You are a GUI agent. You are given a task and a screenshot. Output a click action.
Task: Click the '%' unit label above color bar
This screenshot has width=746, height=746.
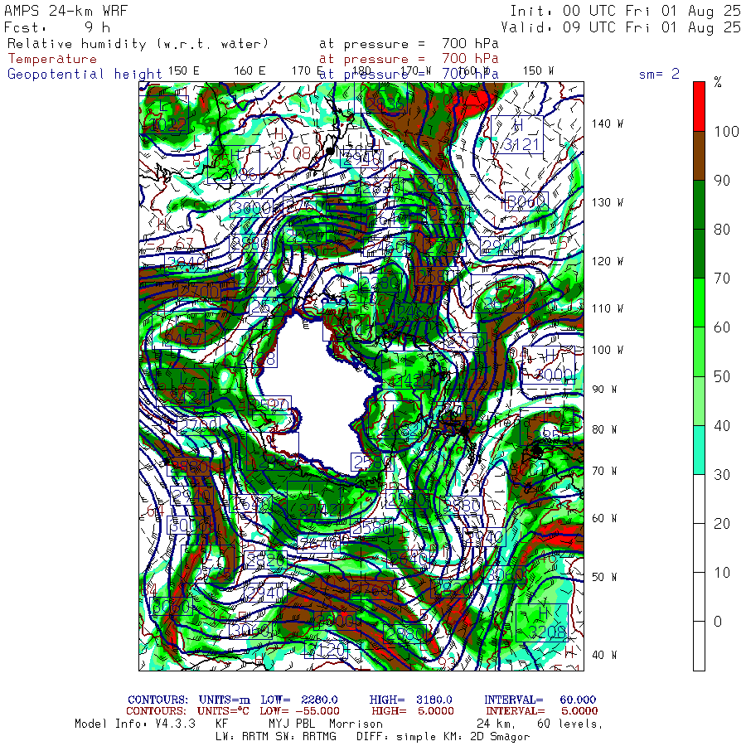point(718,82)
